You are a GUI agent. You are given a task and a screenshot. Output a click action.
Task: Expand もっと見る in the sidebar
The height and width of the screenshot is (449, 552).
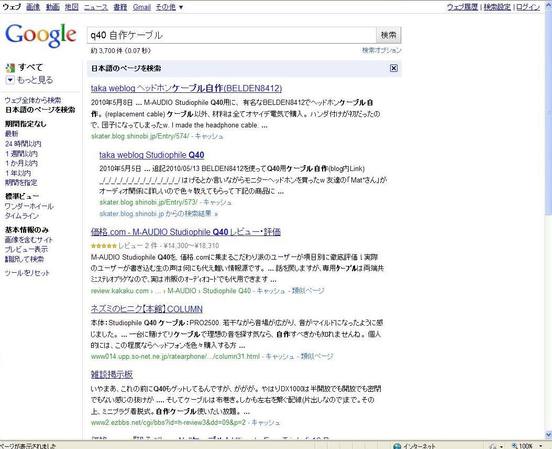pyautogui.click(x=10, y=80)
